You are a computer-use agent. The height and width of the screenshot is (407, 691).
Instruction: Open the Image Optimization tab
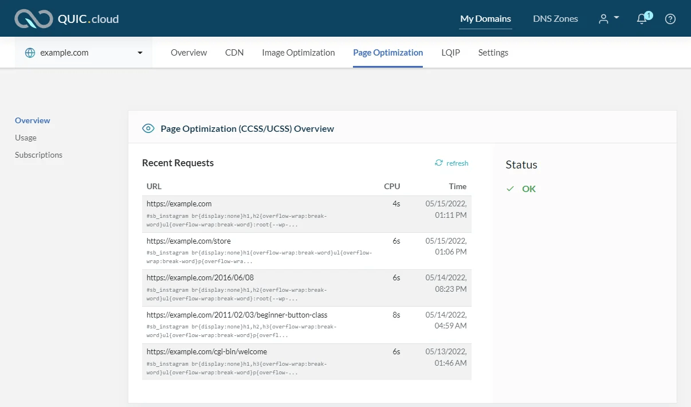[x=298, y=52]
